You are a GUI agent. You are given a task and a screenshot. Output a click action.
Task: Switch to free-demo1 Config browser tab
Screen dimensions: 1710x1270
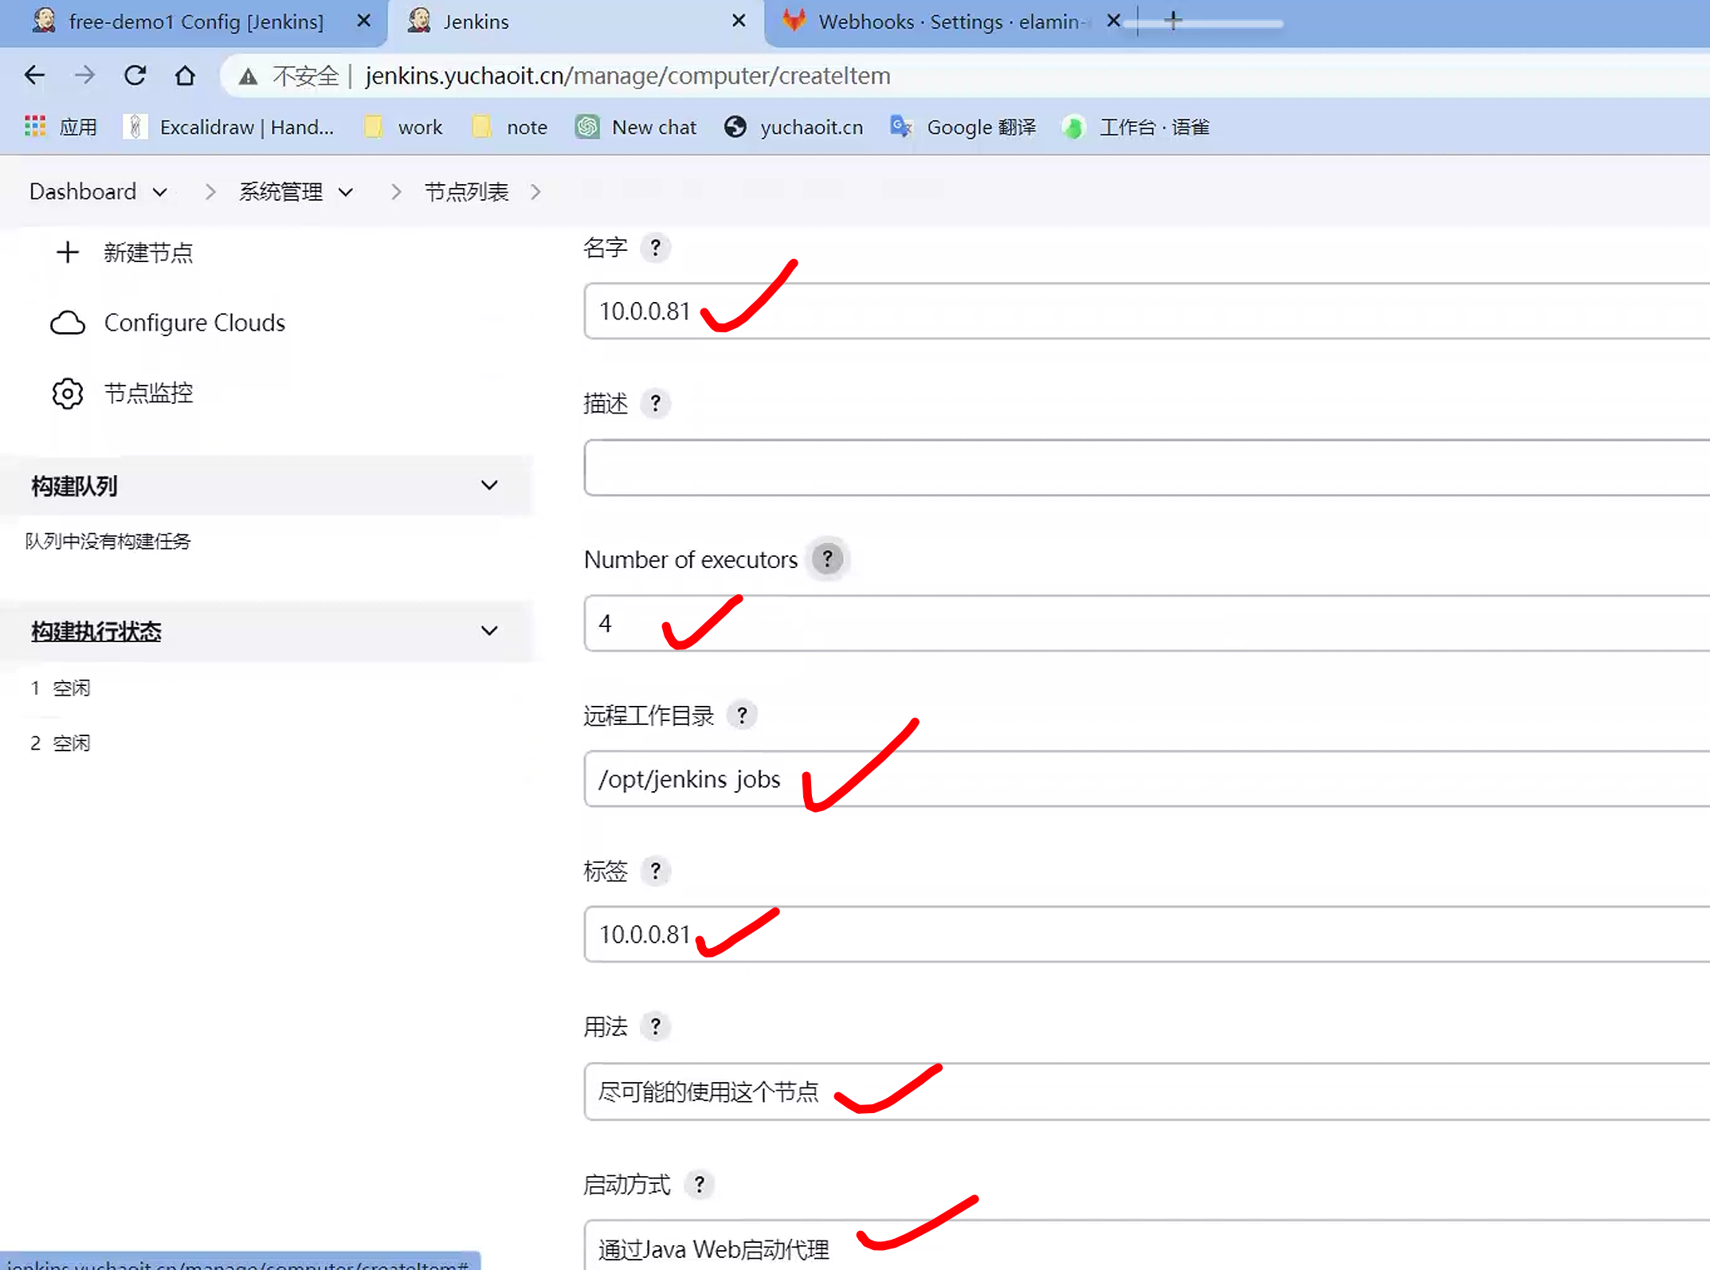pyautogui.click(x=195, y=22)
